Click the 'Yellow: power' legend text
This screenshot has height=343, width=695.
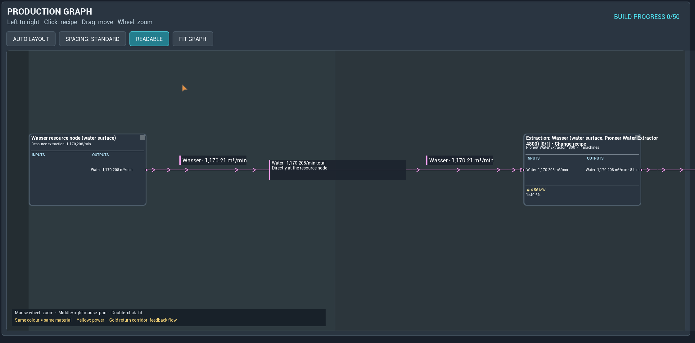click(x=90, y=320)
